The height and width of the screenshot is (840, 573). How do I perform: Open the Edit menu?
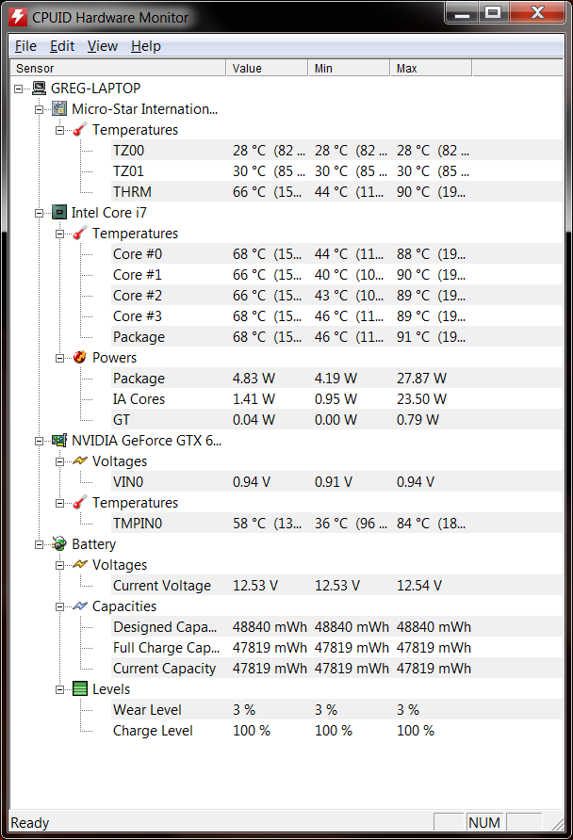coord(62,46)
